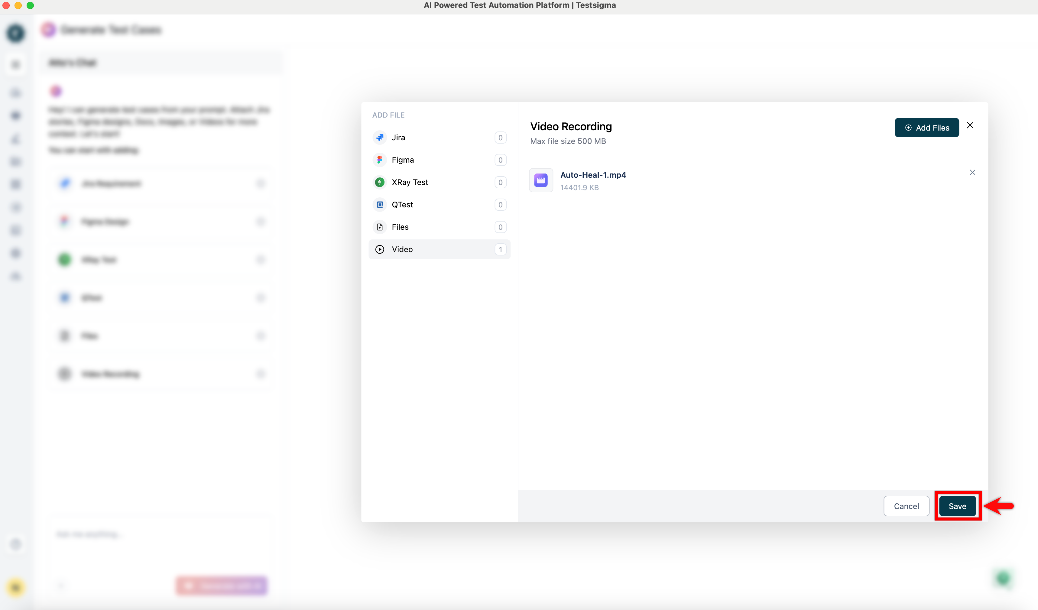This screenshot has width=1038, height=610.
Task: Click the Jira logo icon
Action: 380,138
